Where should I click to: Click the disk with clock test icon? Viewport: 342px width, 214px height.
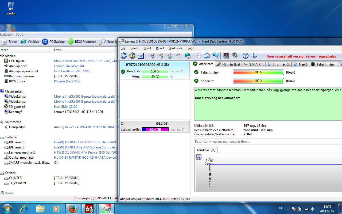coord(160,56)
